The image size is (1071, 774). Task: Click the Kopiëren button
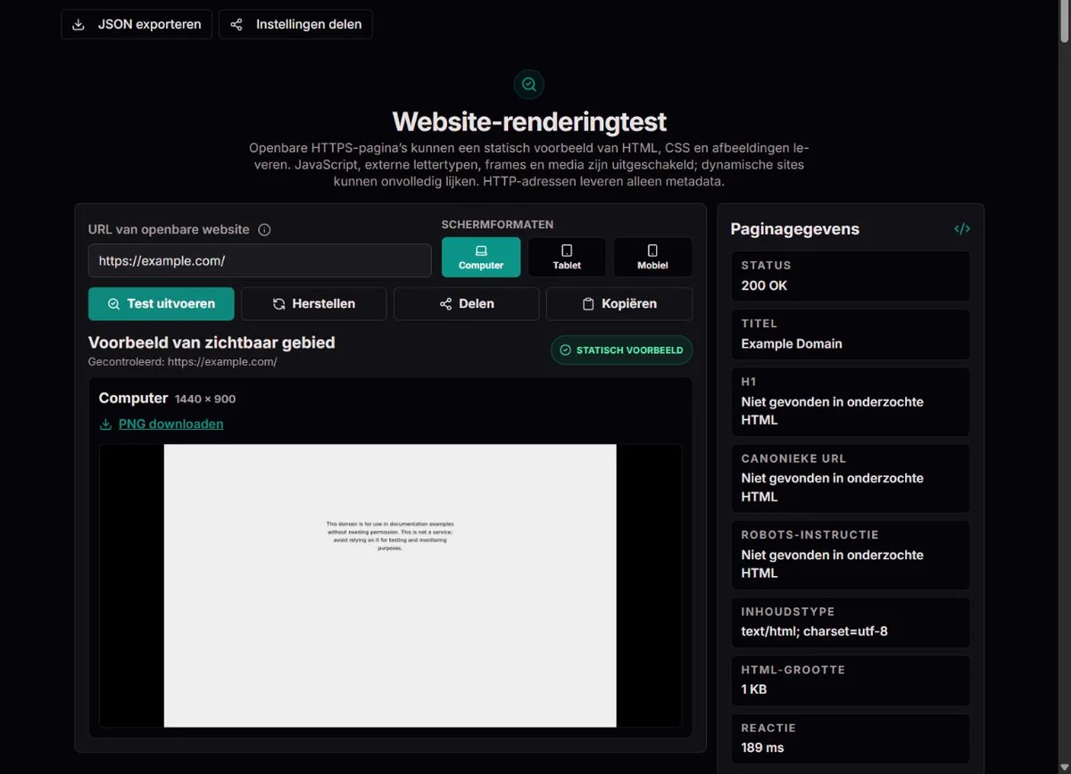point(619,303)
